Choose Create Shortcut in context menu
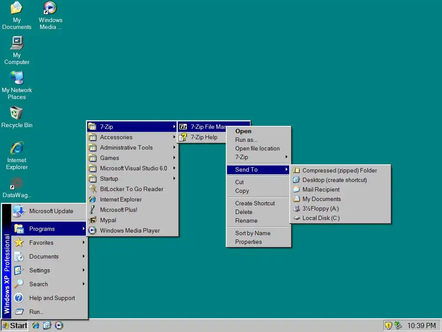442x332 pixels. 259,203
